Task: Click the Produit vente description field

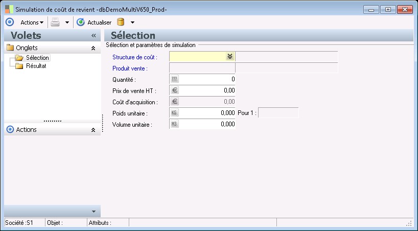Action: [287, 68]
